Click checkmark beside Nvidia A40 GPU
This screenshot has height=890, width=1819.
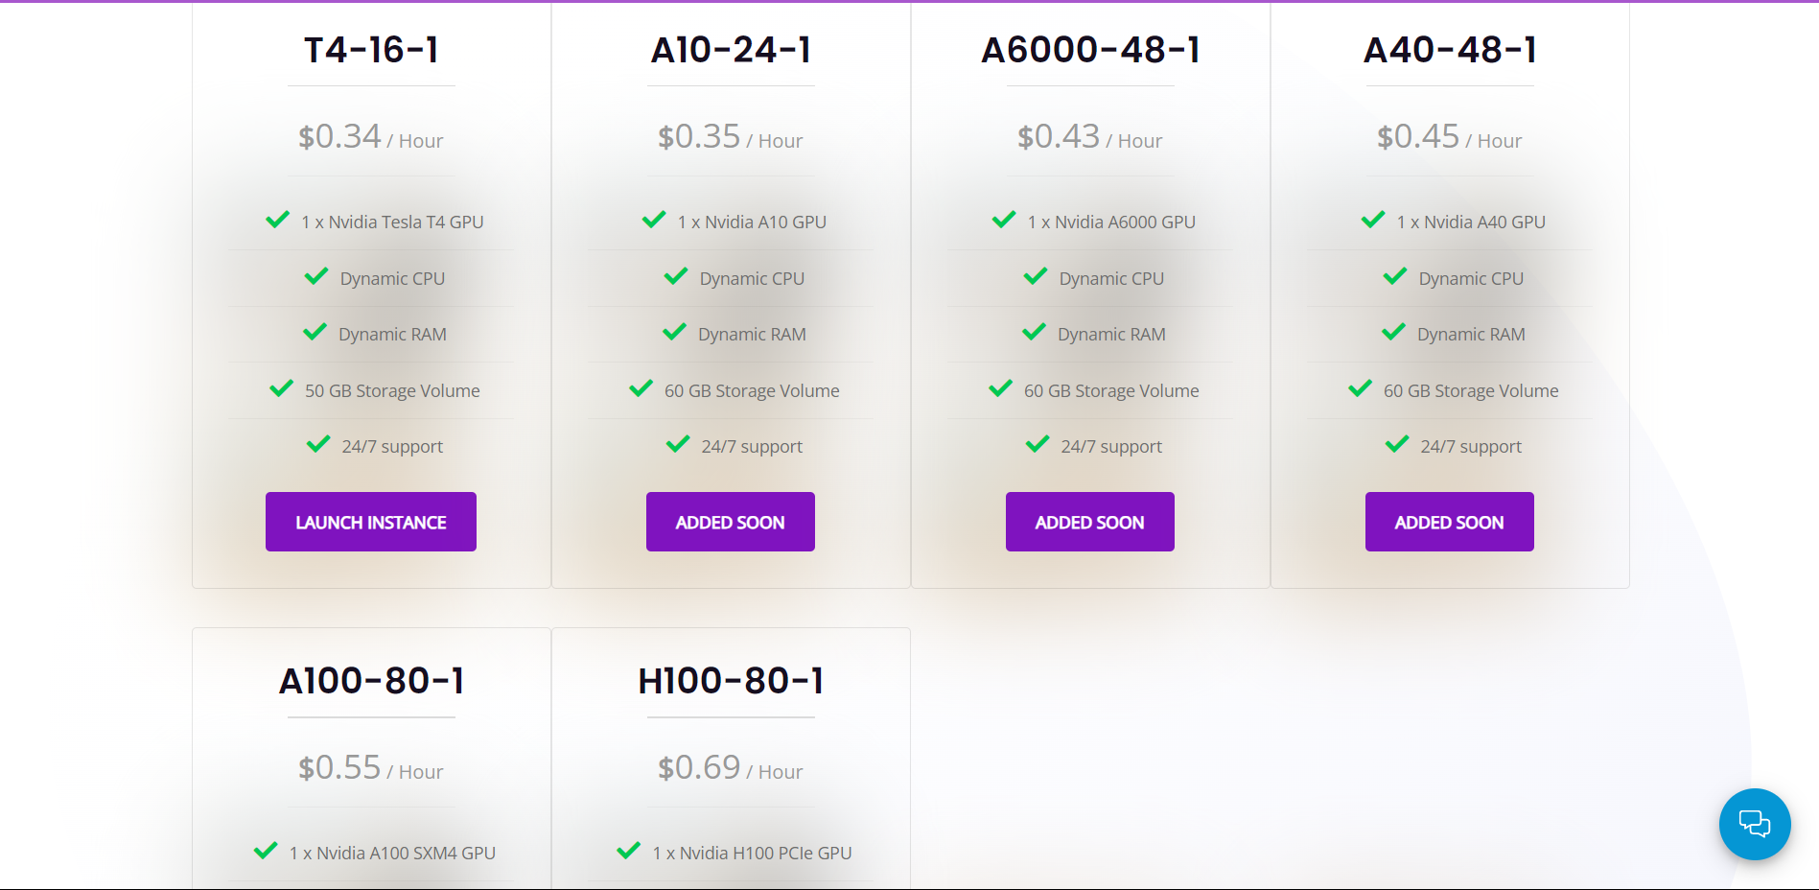pos(1373,221)
